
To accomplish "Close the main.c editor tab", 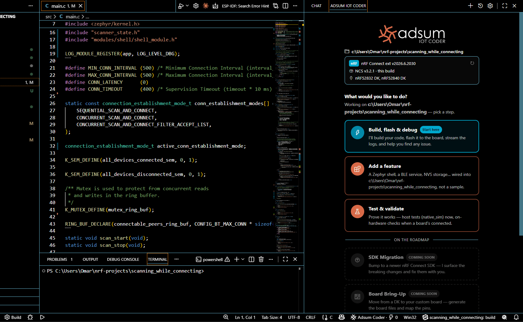I will tap(81, 6).
